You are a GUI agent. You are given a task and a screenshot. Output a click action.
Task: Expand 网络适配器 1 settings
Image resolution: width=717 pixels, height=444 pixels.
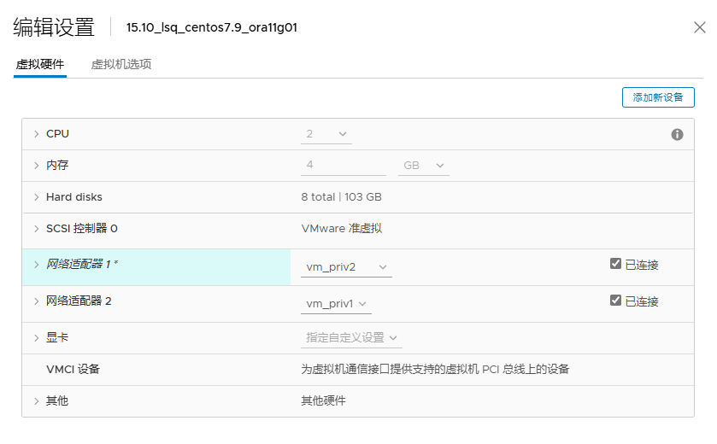click(37, 265)
